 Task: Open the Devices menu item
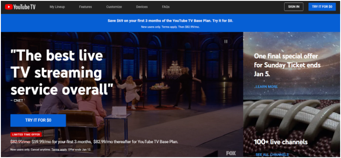pos(142,7)
